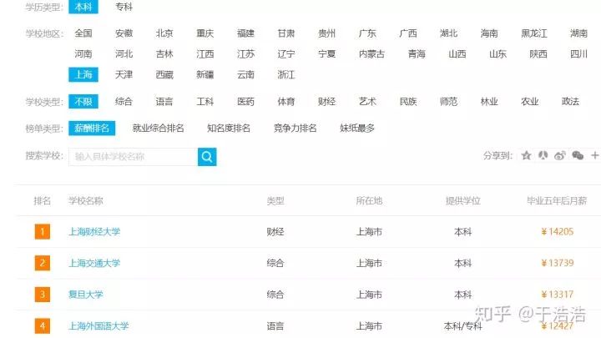Image resolution: width=601 pixels, height=338 pixels.
Task: Choose 江西 region filter
Action: (x=205, y=54)
